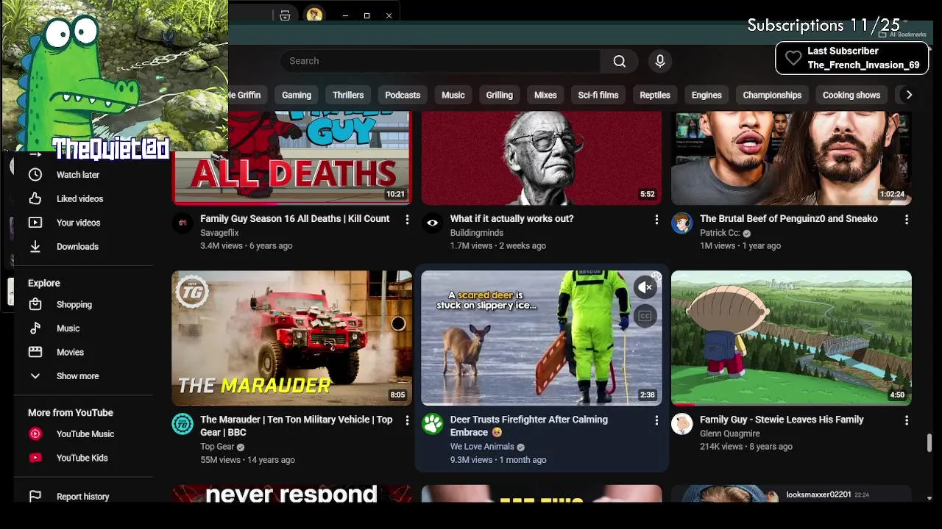The height and width of the screenshot is (529, 942).
Task: Select the Music filter chip
Action: (x=453, y=95)
